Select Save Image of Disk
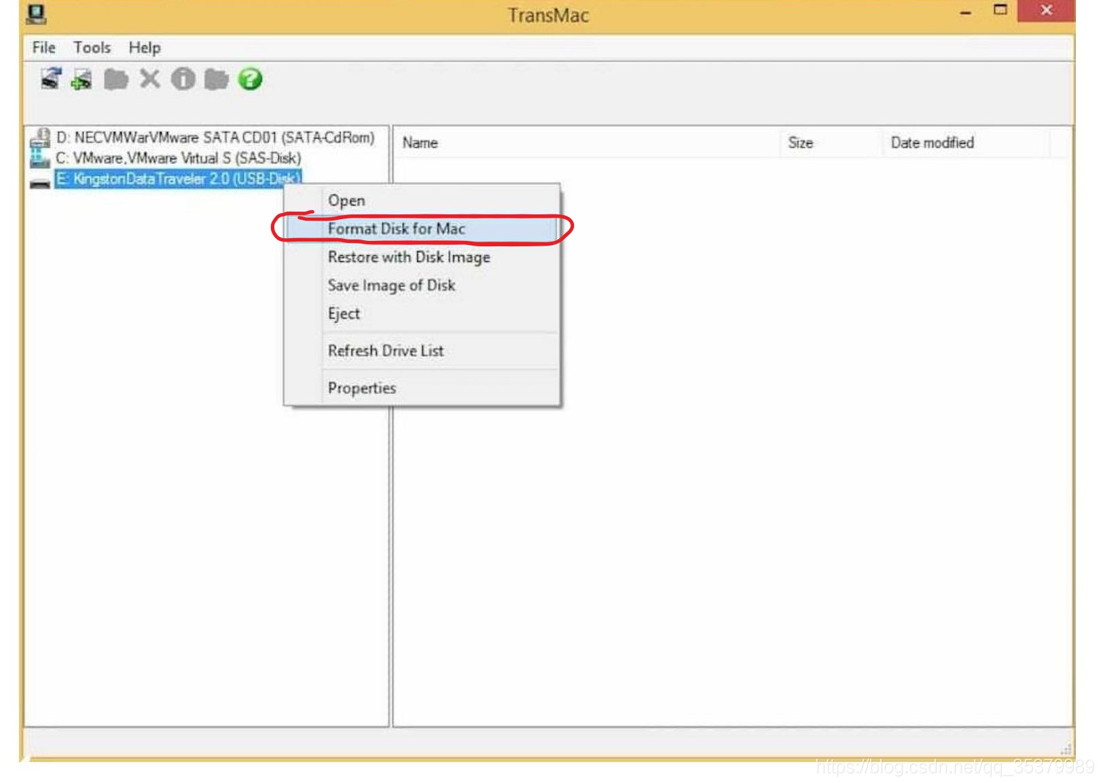The image size is (1101, 783). click(422, 286)
